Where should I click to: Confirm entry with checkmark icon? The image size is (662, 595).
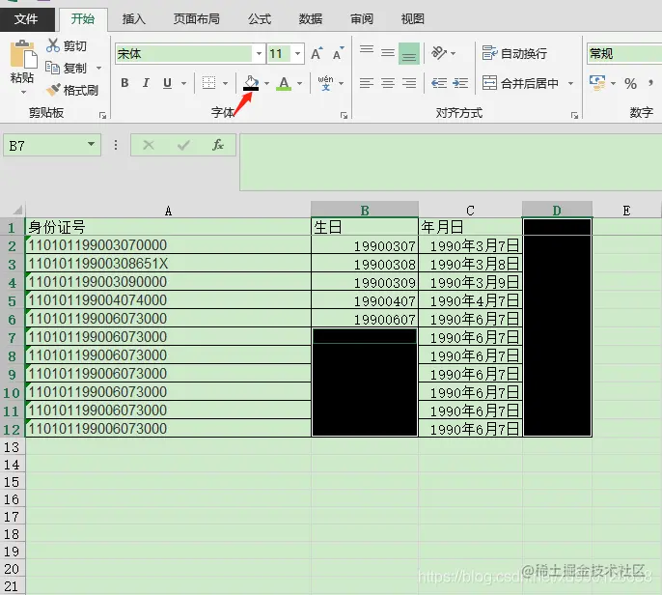tap(183, 145)
